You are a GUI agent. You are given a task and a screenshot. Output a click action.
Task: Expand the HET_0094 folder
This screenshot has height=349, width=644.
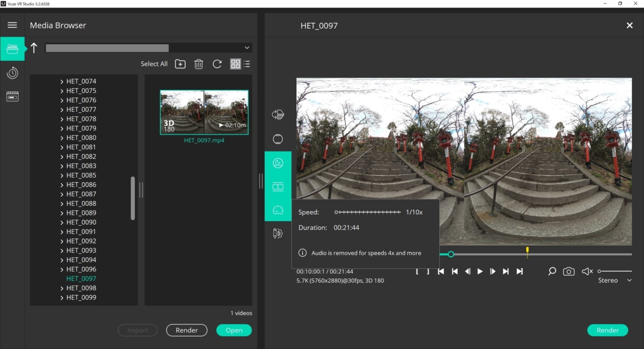(x=62, y=260)
